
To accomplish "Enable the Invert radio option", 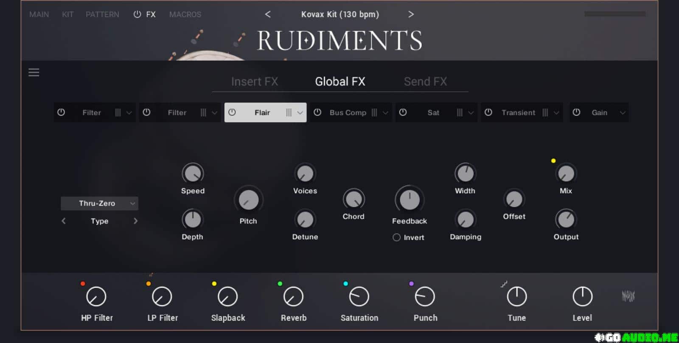I will click(x=396, y=237).
